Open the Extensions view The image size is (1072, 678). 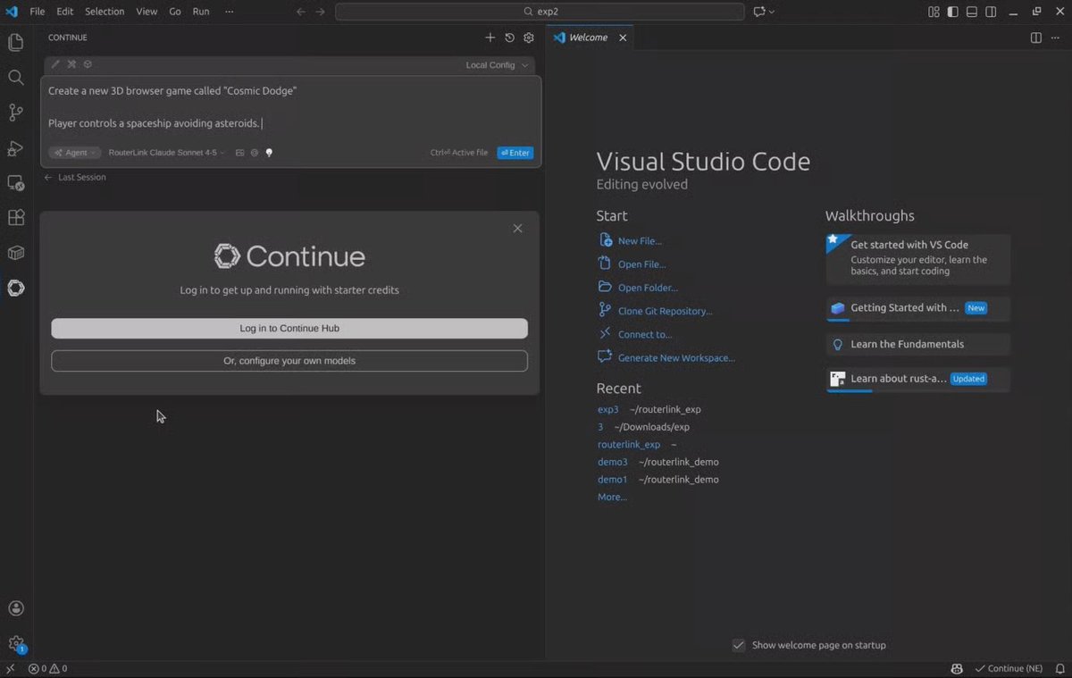pos(16,218)
